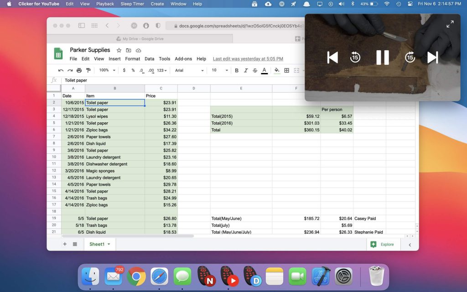Open the Sleep Timer menu bar item
Image resolution: width=467 pixels, height=292 pixels.
pyautogui.click(x=132, y=4)
